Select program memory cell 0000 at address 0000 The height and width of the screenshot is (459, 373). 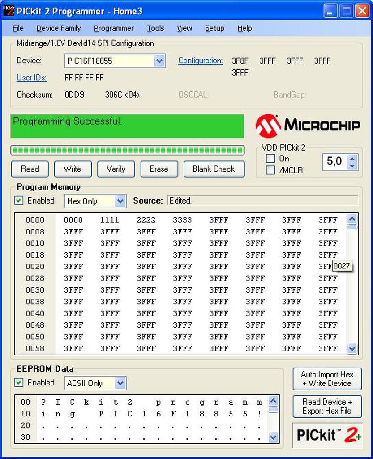pyautogui.click(x=73, y=220)
